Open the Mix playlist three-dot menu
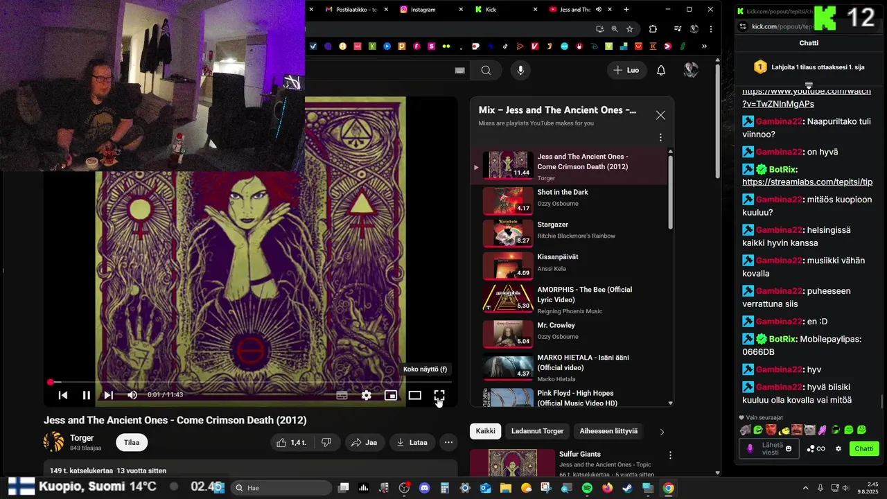887x499 pixels. [660, 137]
